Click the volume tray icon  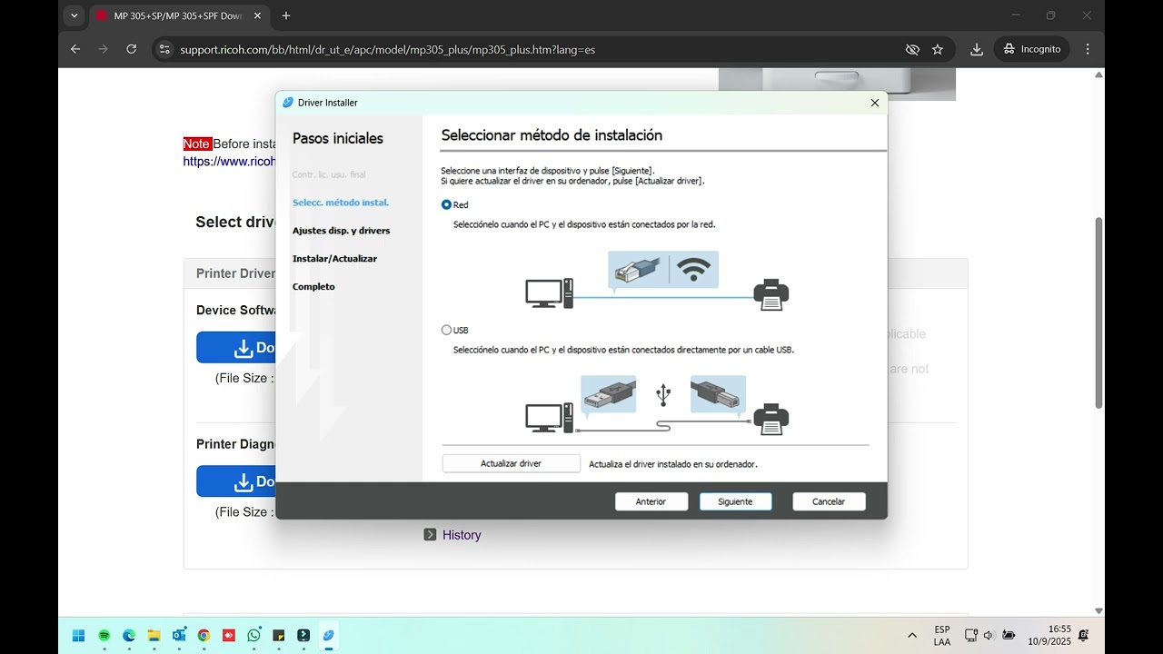point(989,635)
